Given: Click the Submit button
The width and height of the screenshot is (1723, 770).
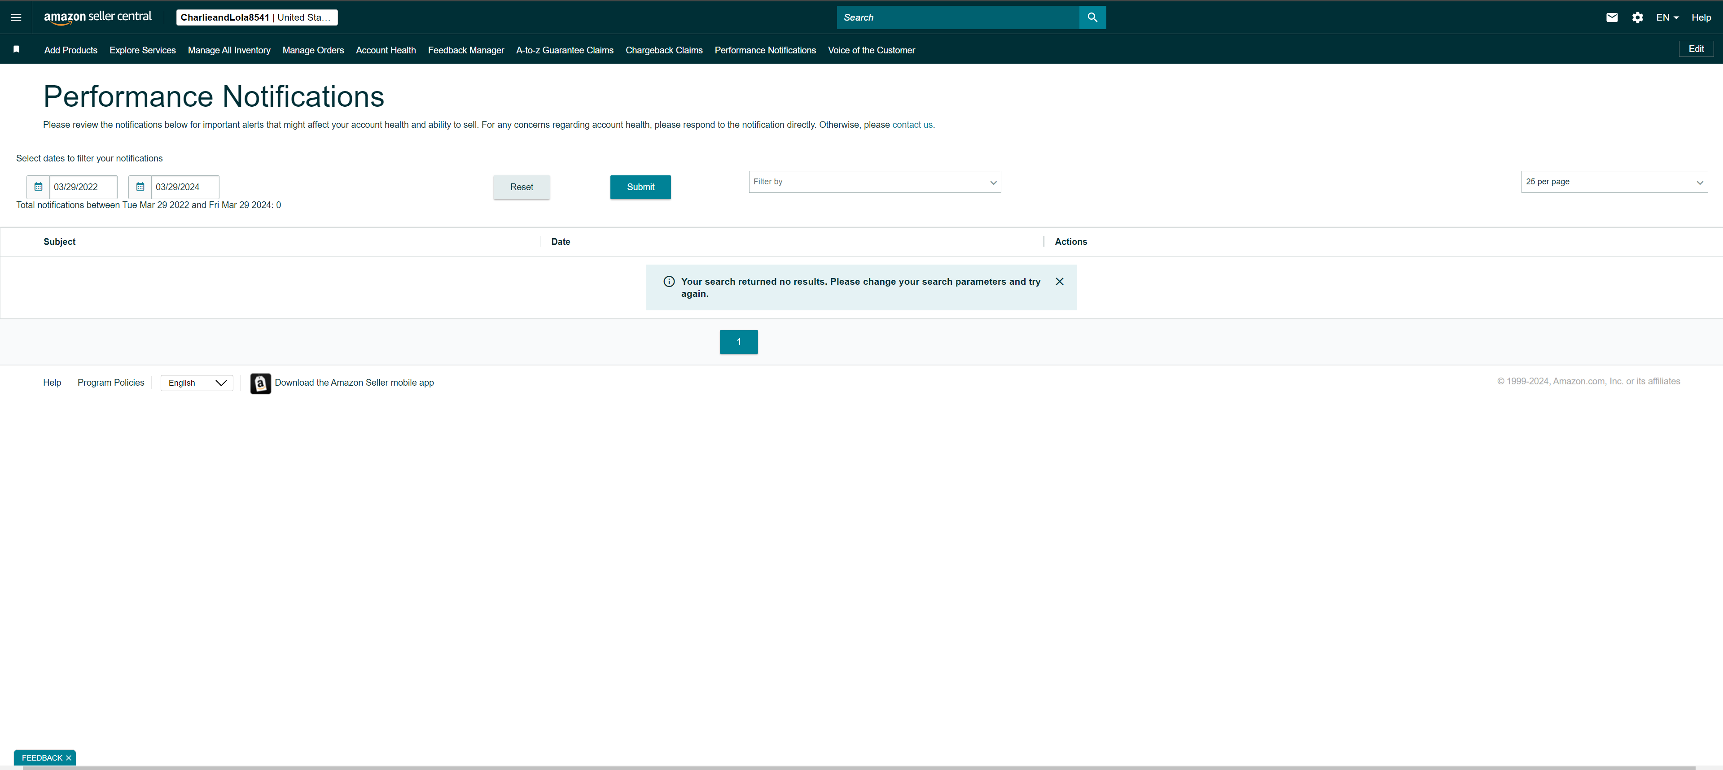Looking at the screenshot, I should (640, 187).
